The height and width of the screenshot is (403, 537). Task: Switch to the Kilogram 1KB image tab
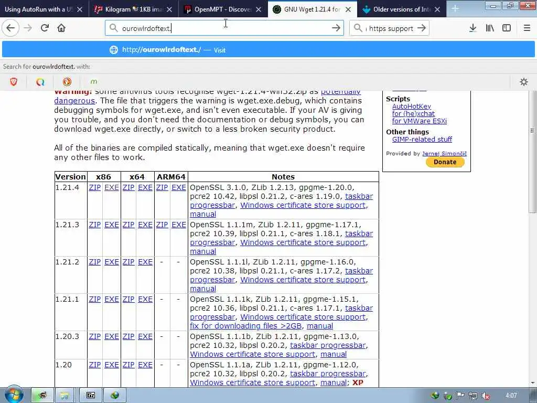point(134,9)
